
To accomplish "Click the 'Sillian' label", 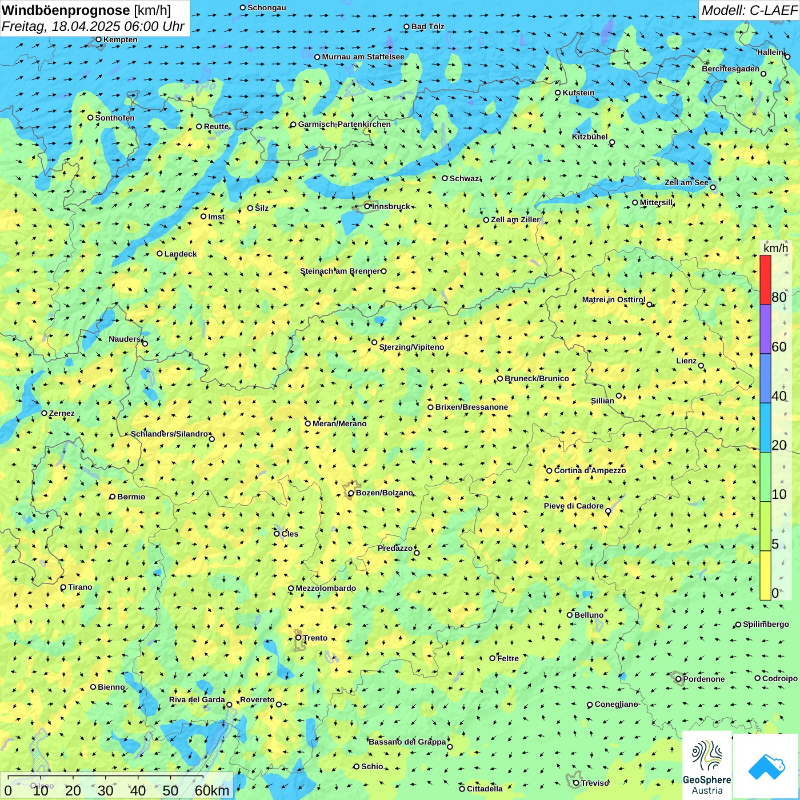I will tap(602, 401).
